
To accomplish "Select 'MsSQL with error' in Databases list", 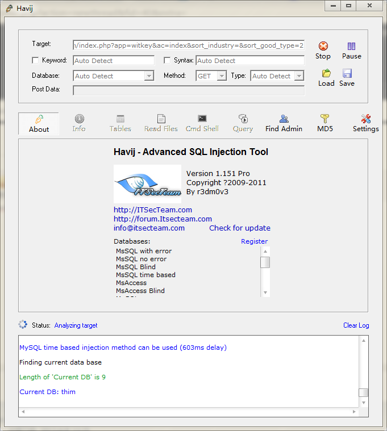I will (144, 251).
